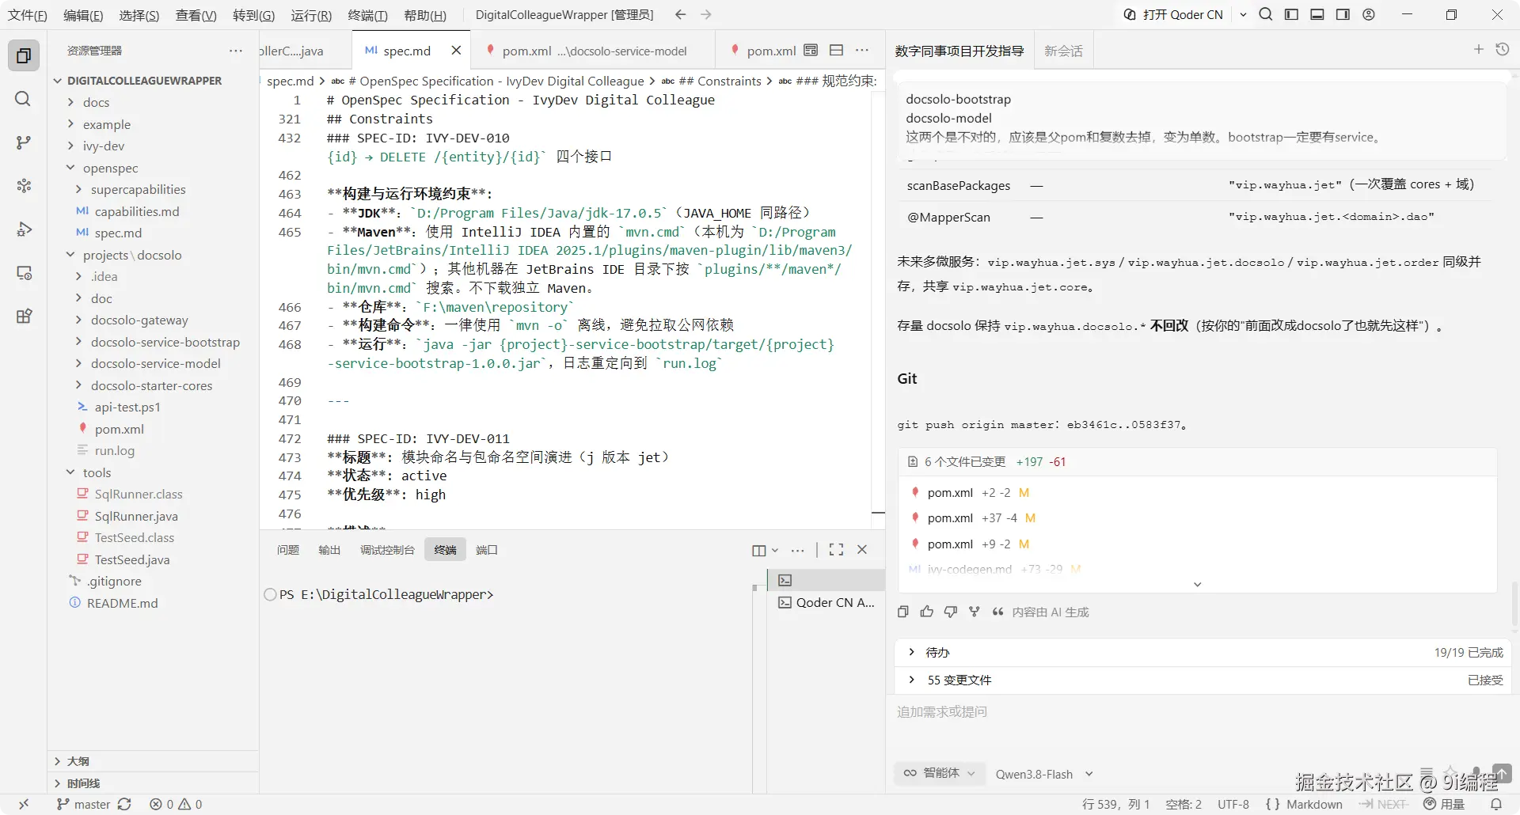Viewport: 1520px width, 815px height.
Task: Open the 运行 menu
Action: pos(311,15)
